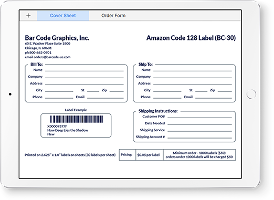Image resolution: width=274 pixels, height=200 pixels.
Task: Select the Date Needed field
Action: pos(199,123)
